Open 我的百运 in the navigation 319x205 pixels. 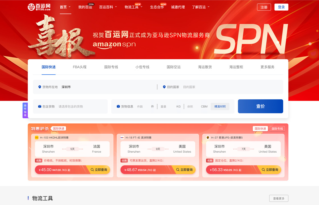(x=85, y=7)
